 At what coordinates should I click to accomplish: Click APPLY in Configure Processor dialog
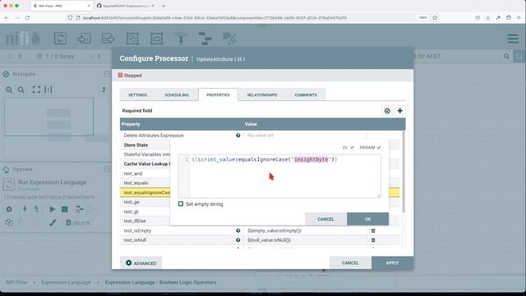(392, 263)
